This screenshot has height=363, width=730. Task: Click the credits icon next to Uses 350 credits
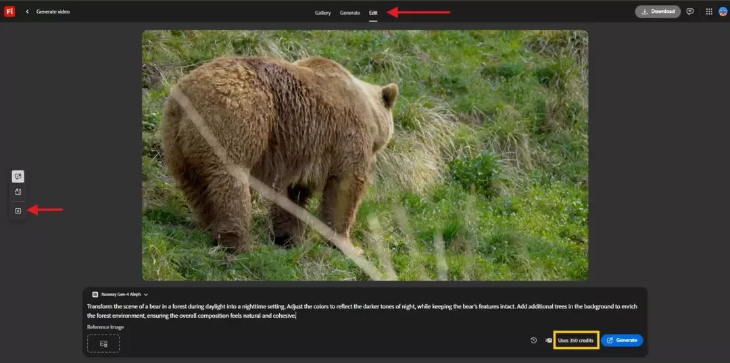549,340
